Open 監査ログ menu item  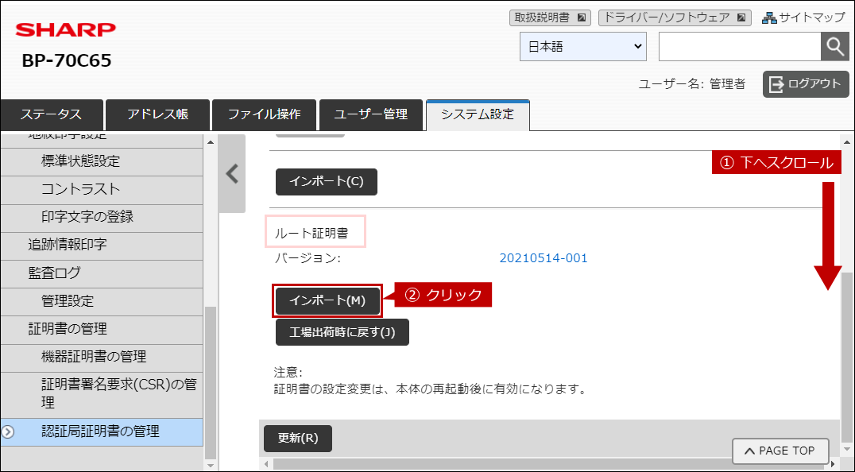pyautogui.click(x=102, y=273)
